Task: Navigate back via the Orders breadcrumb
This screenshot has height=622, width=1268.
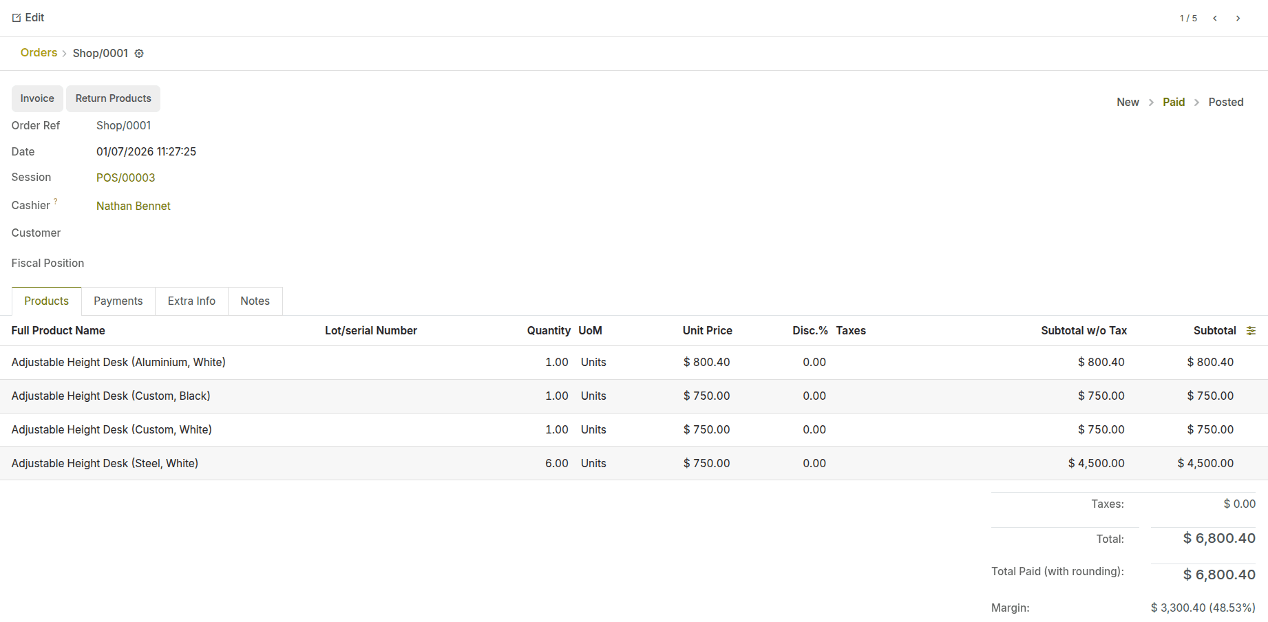Action: (39, 53)
